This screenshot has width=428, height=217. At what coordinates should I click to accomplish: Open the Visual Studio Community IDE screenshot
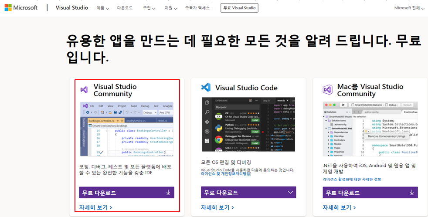127,129
